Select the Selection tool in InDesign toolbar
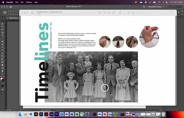The image size is (184, 118). [x=2, y=21]
